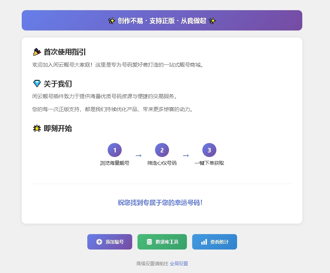The width and height of the screenshot is (330, 273).
Task: Click the 首次使用指引 heading
Action: (x=65, y=52)
